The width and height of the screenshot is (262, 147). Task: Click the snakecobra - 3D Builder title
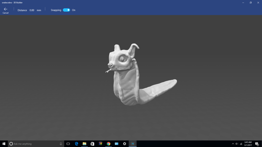tap(12, 3)
